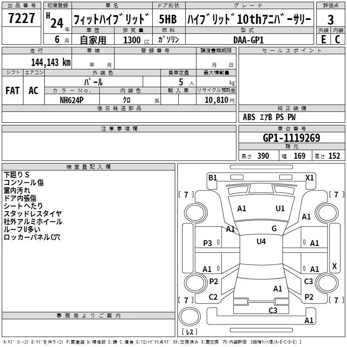This screenshot has height=347, width=347.
Task: Select chassis number GP1-1119269
Action: click(291, 138)
